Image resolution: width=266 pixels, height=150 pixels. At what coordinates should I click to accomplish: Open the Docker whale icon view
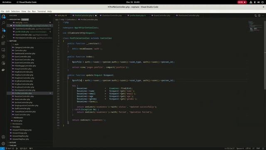tap(3, 70)
